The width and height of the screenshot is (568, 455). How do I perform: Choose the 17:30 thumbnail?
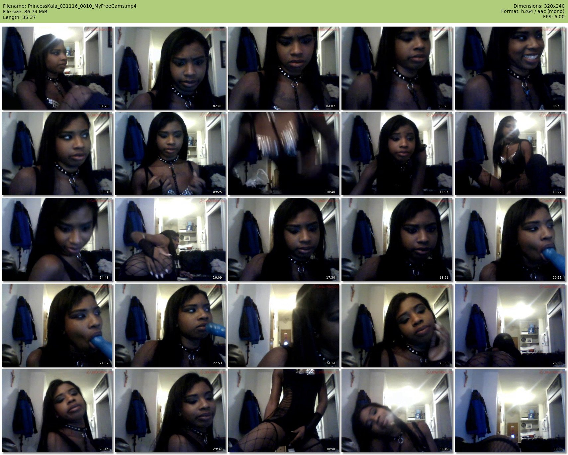coord(284,239)
